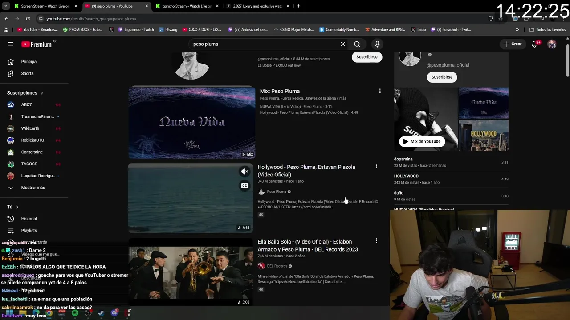Open Discord from the taskbar

pos(114,313)
